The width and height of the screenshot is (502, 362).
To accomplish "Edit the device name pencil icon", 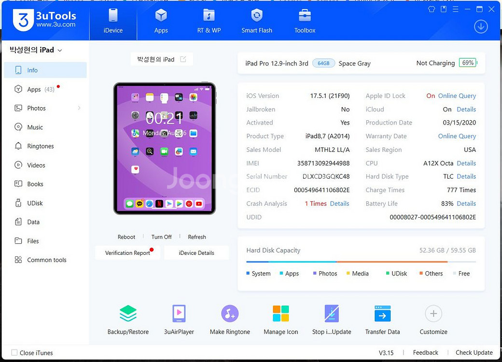I will (x=183, y=59).
